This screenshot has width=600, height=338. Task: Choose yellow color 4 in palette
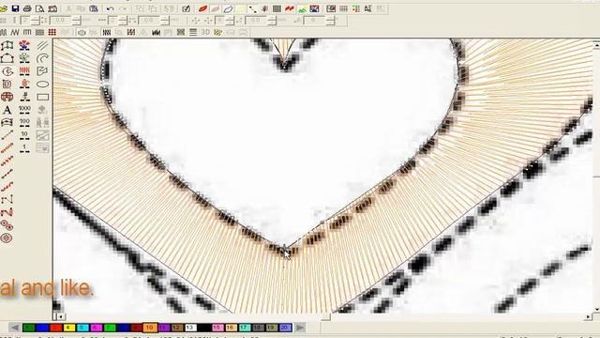[x=69, y=328]
